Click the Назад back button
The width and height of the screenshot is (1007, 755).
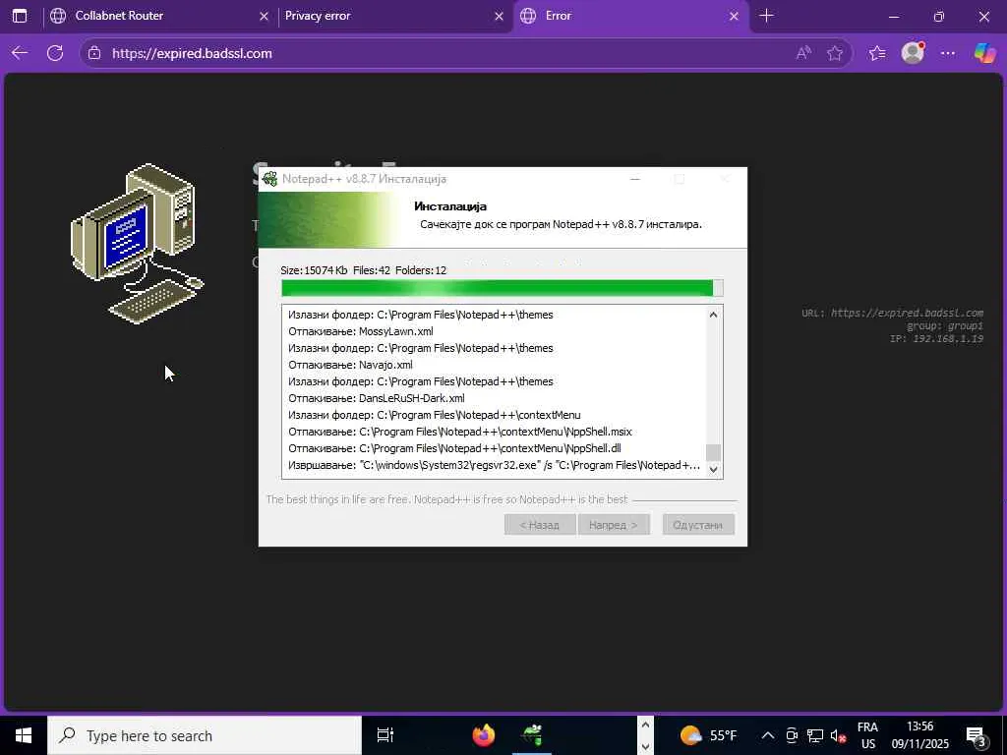[540, 525]
